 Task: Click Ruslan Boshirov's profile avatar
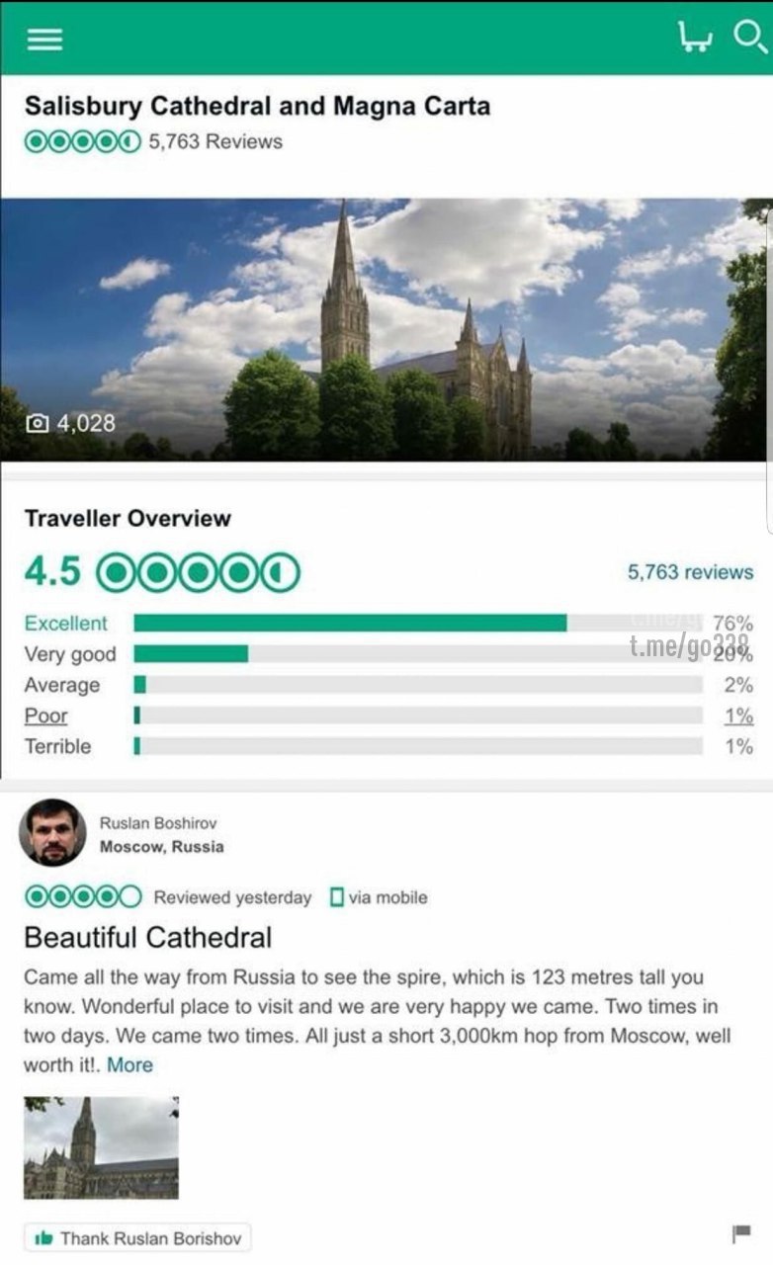point(52,832)
